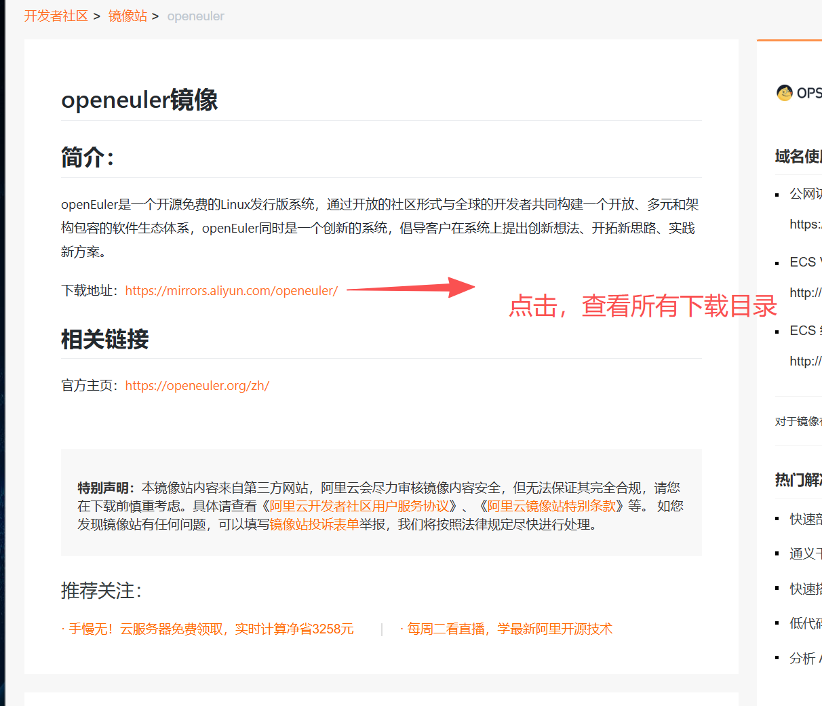This screenshot has width=822, height=706.
Task: Click the 推荐关注 heading
Action: coord(102,591)
